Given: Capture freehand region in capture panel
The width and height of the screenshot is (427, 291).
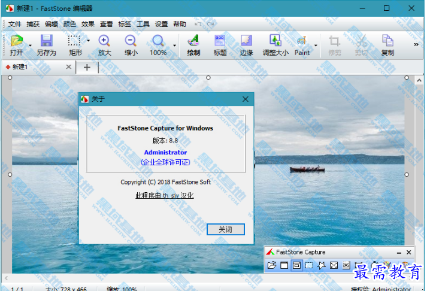Looking at the screenshot, I should (x=322, y=265).
